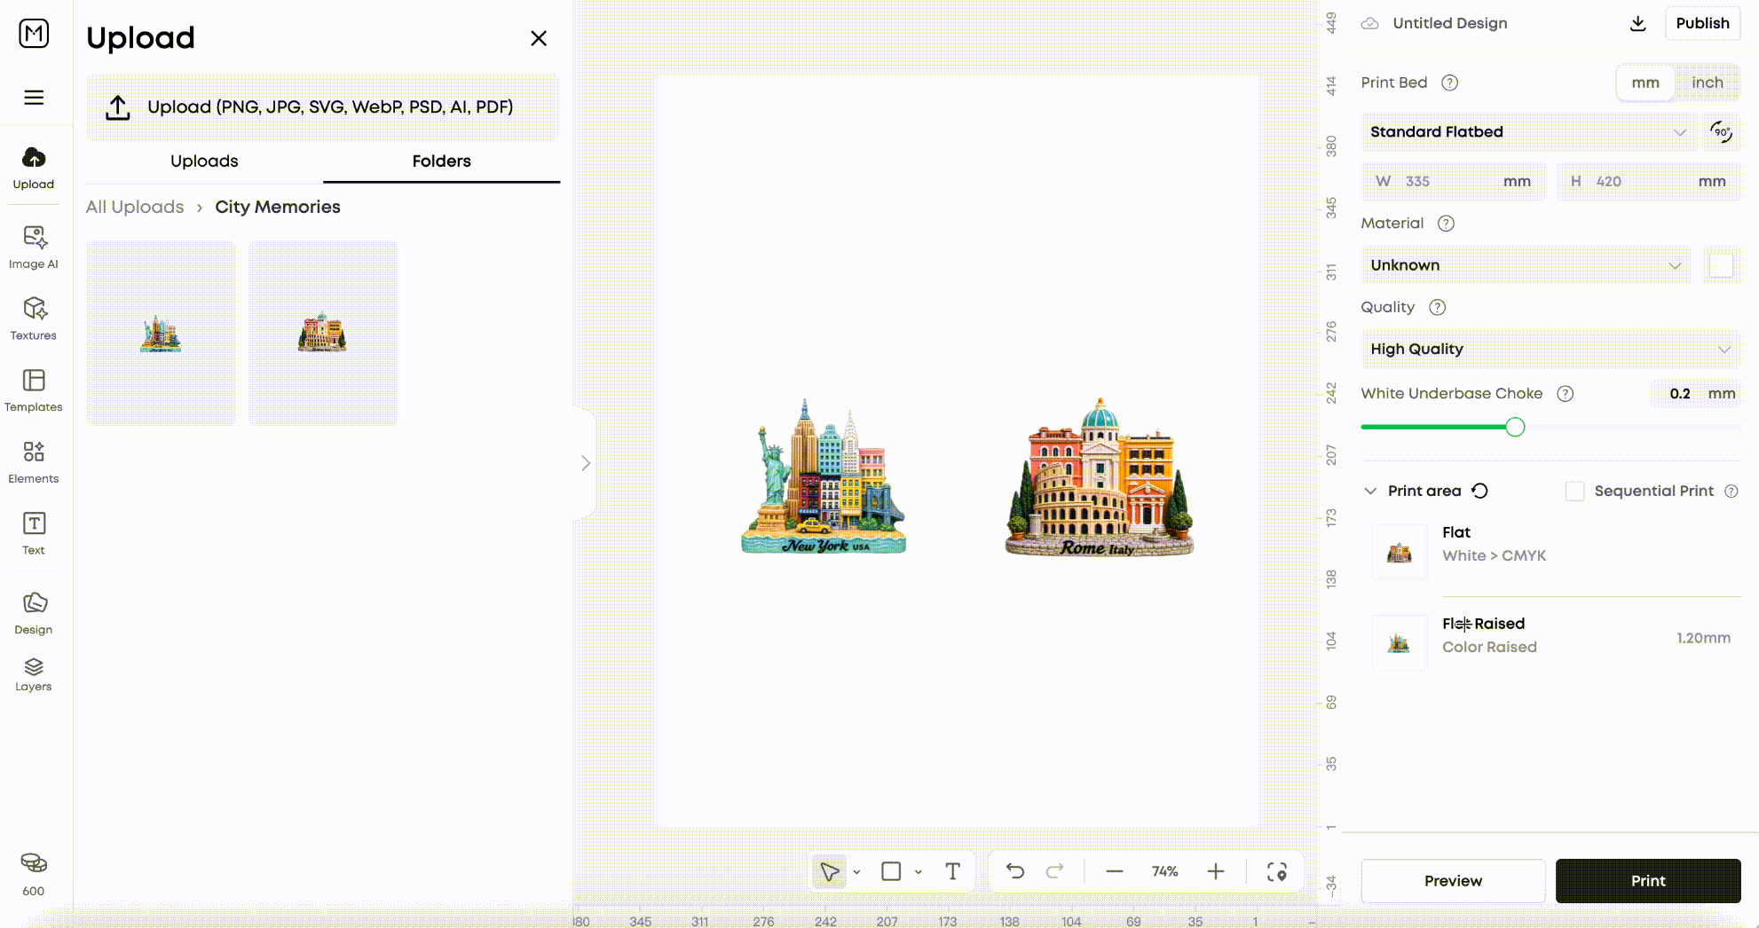Select the Rome Italy image on the canvas

coord(1099,477)
